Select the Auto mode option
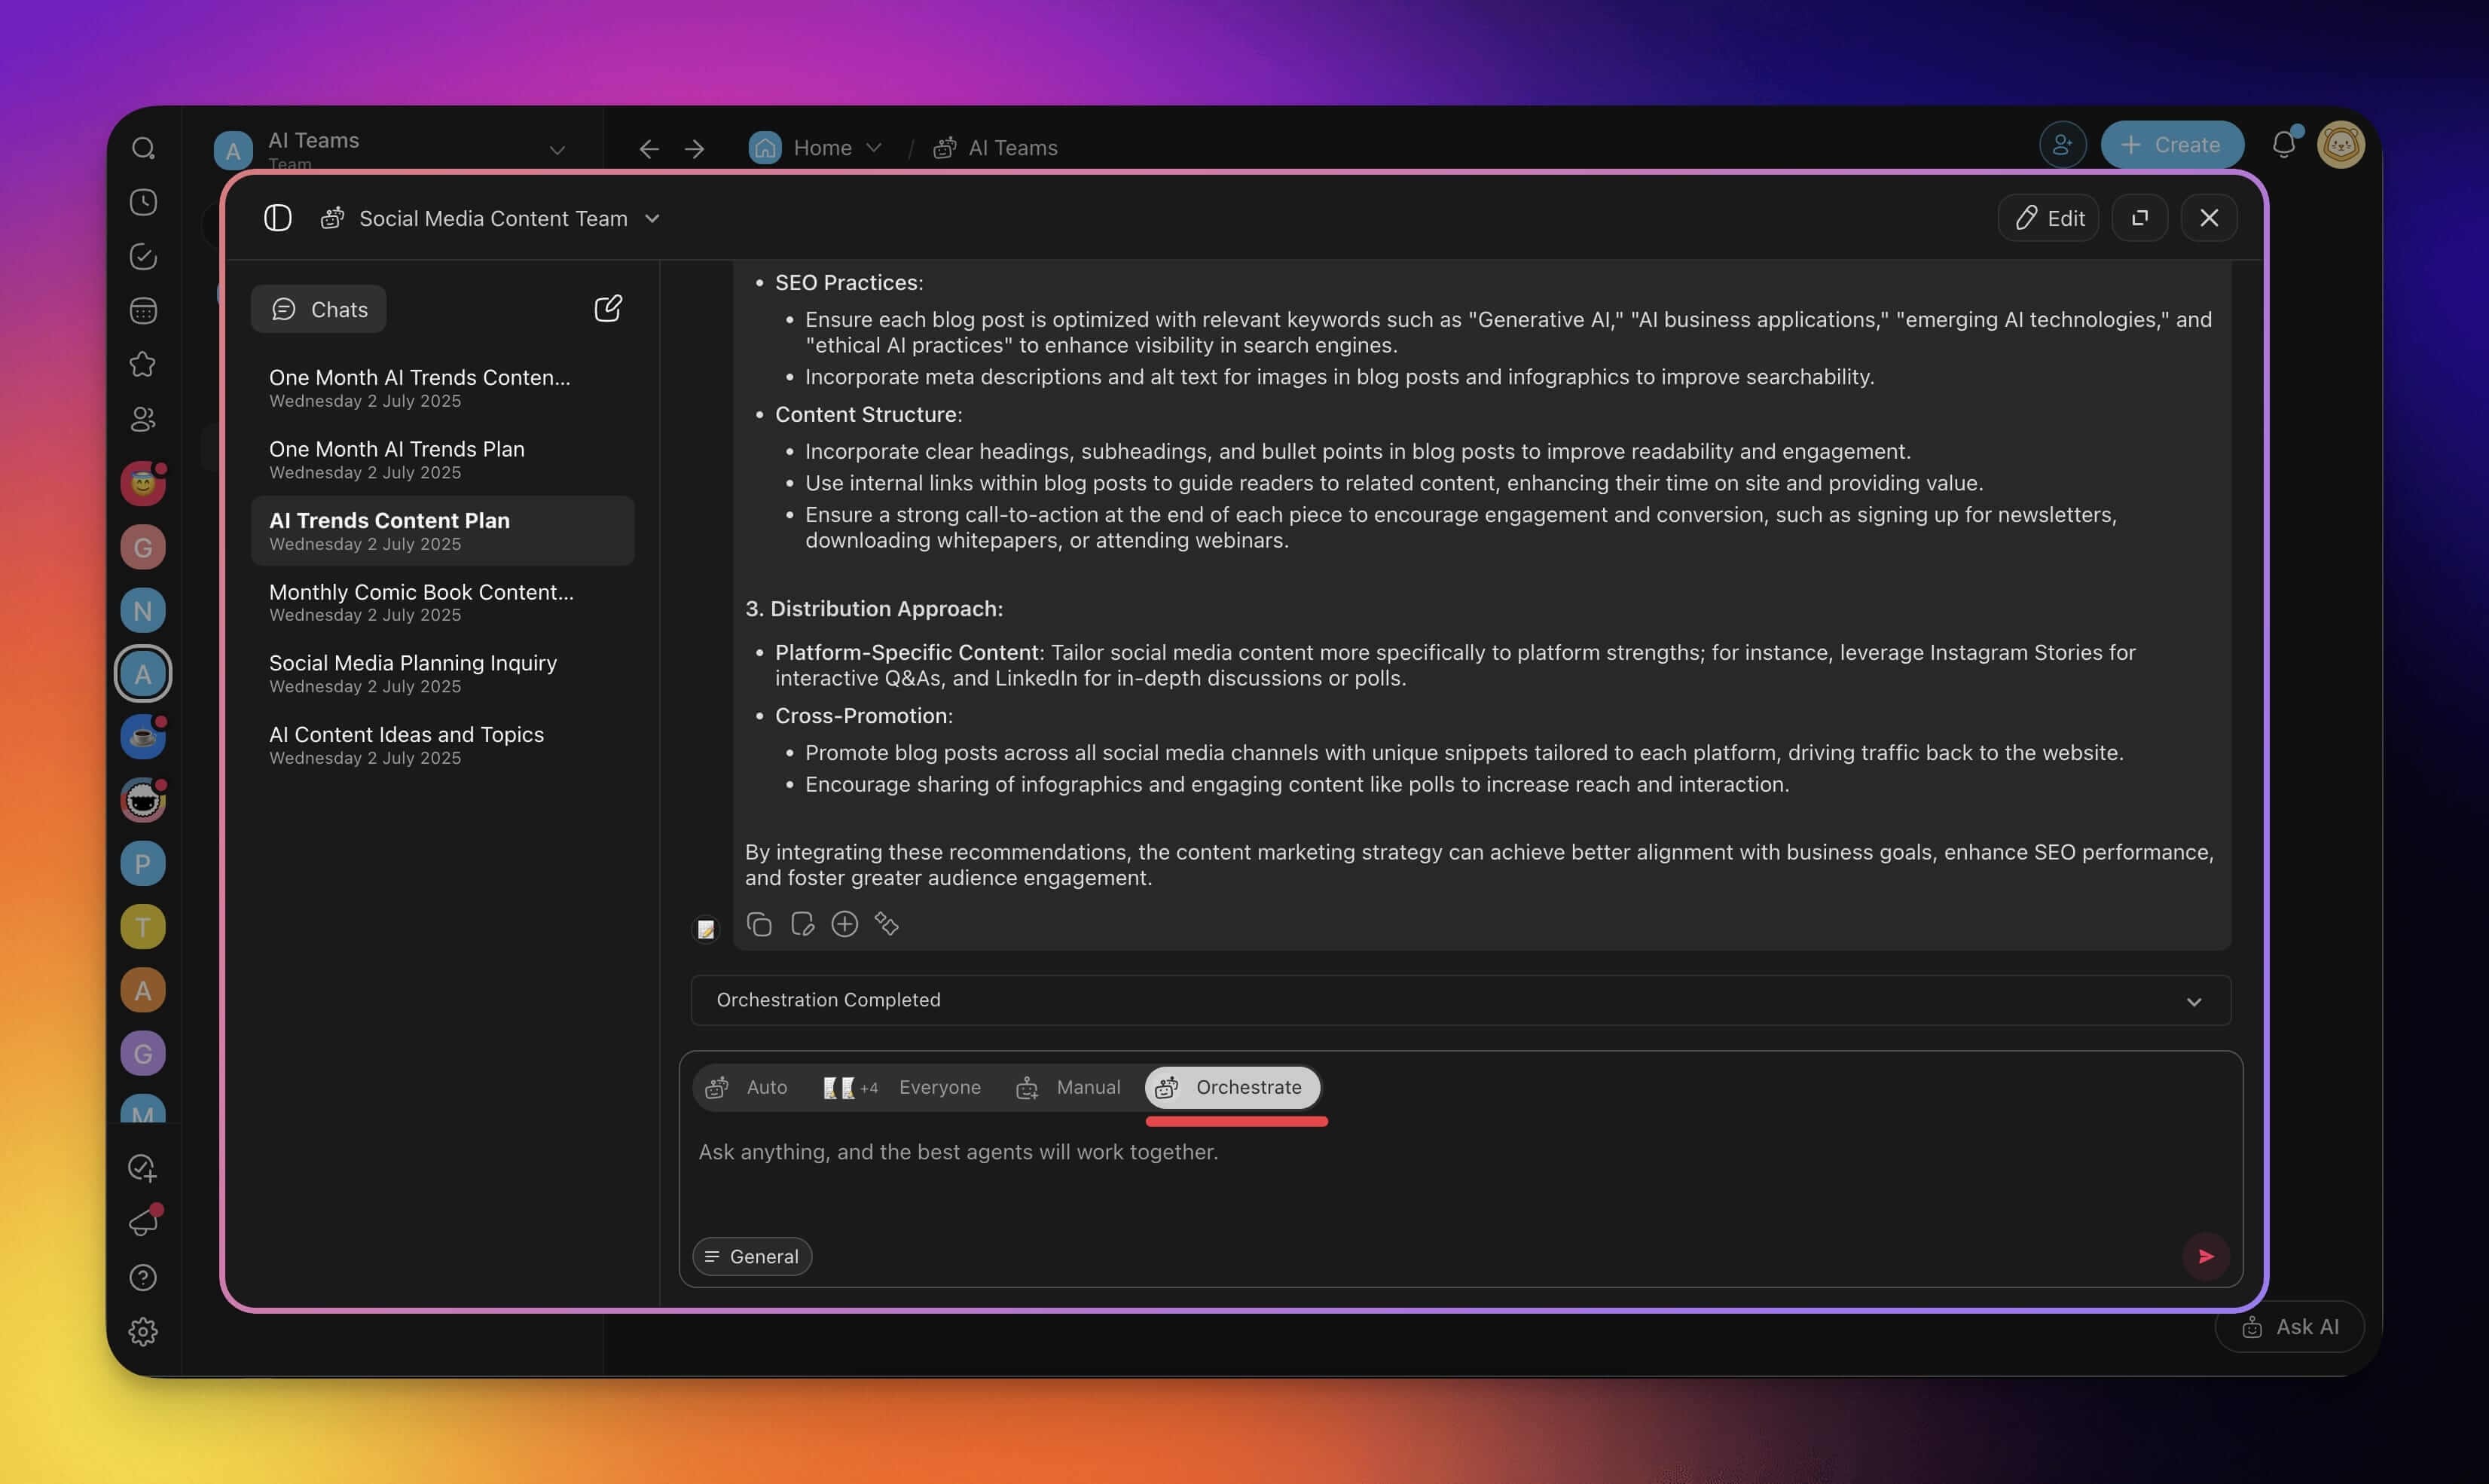 tap(747, 1087)
